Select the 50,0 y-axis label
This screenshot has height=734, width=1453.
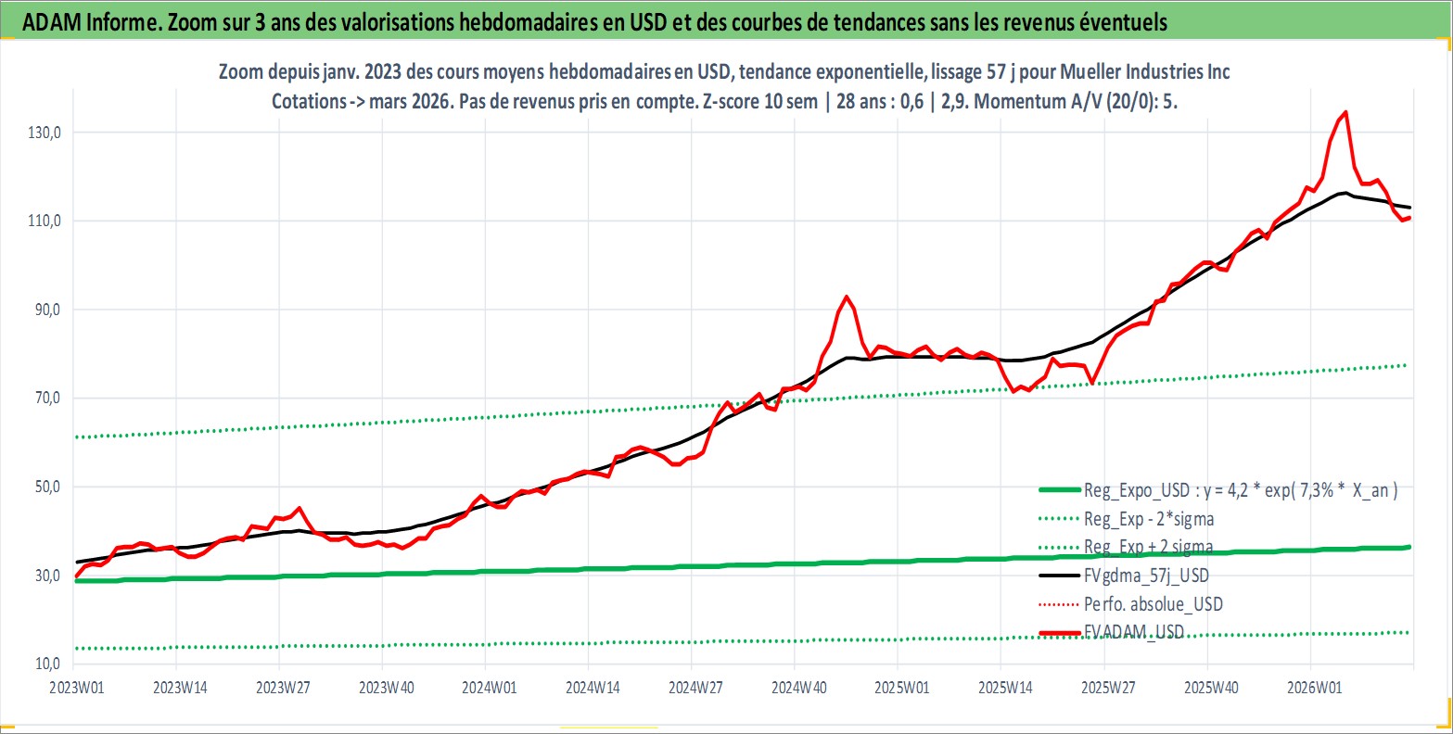pyautogui.click(x=48, y=487)
